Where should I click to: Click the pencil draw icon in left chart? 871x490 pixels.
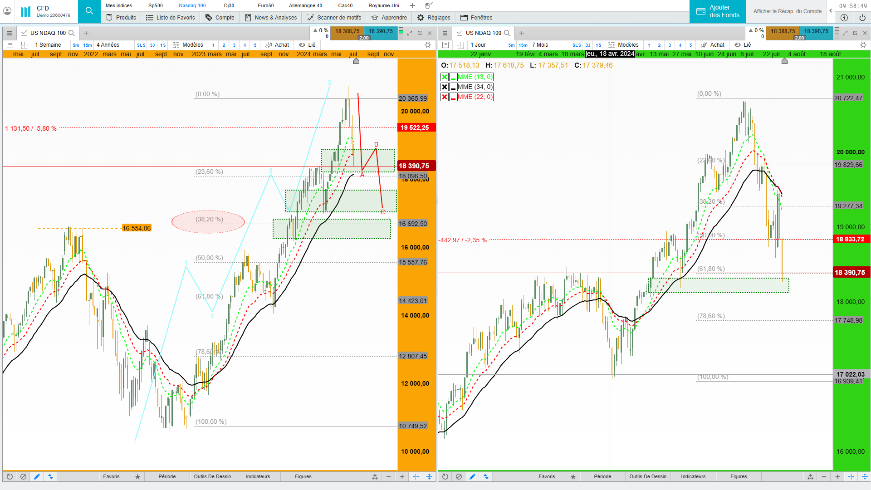[x=37, y=476]
